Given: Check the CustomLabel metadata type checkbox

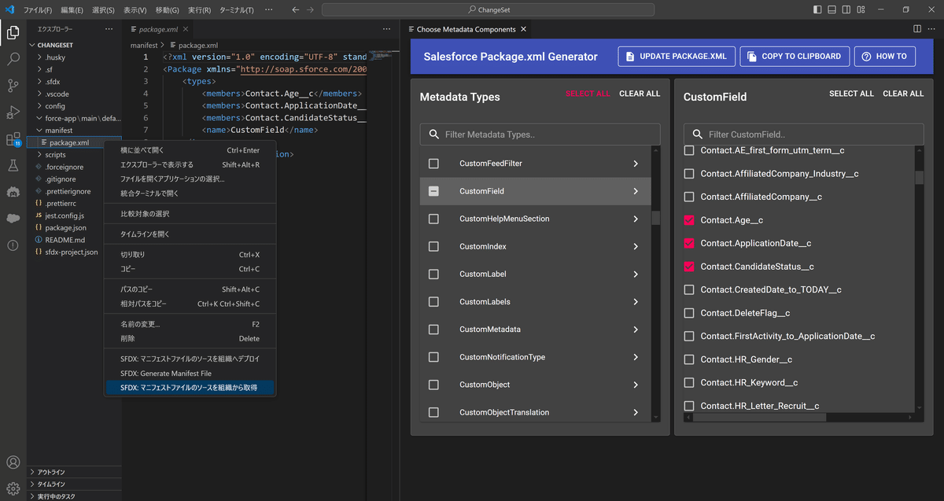Looking at the screenshot, I should point(433,274).
